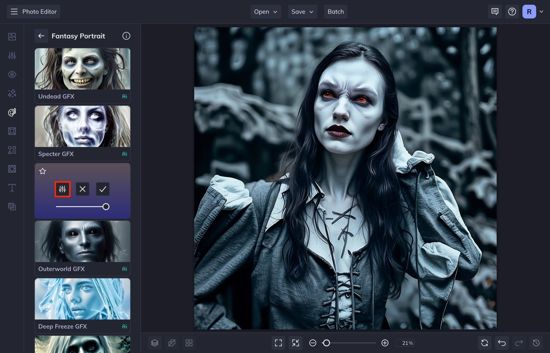Open the Open file dropdown
This screenshot has height=353, width=550.
pyautogui.click(x=265, y=11)
